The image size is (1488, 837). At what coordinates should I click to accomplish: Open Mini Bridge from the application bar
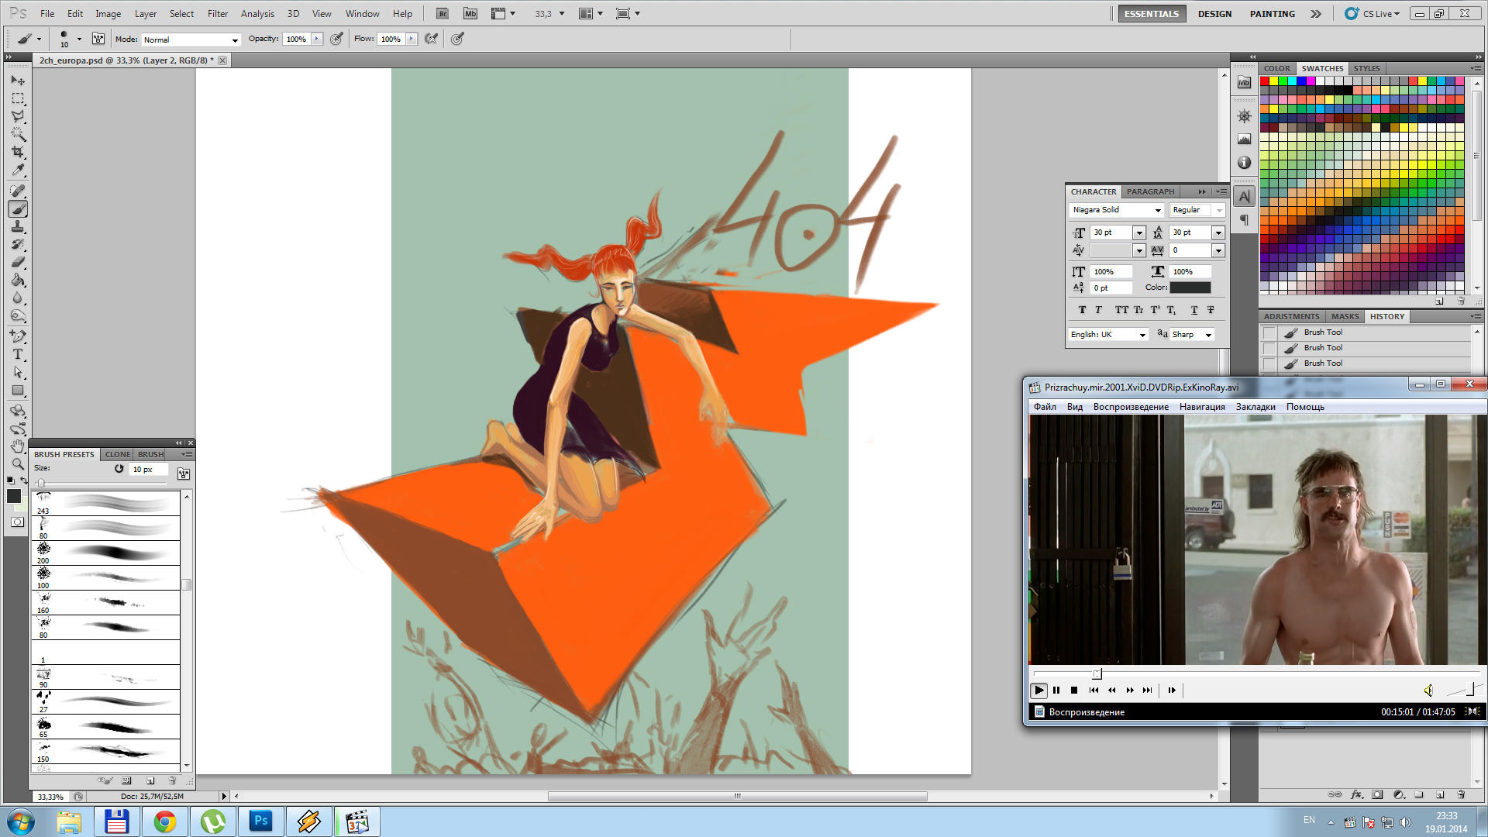click(x=470, y=13)
